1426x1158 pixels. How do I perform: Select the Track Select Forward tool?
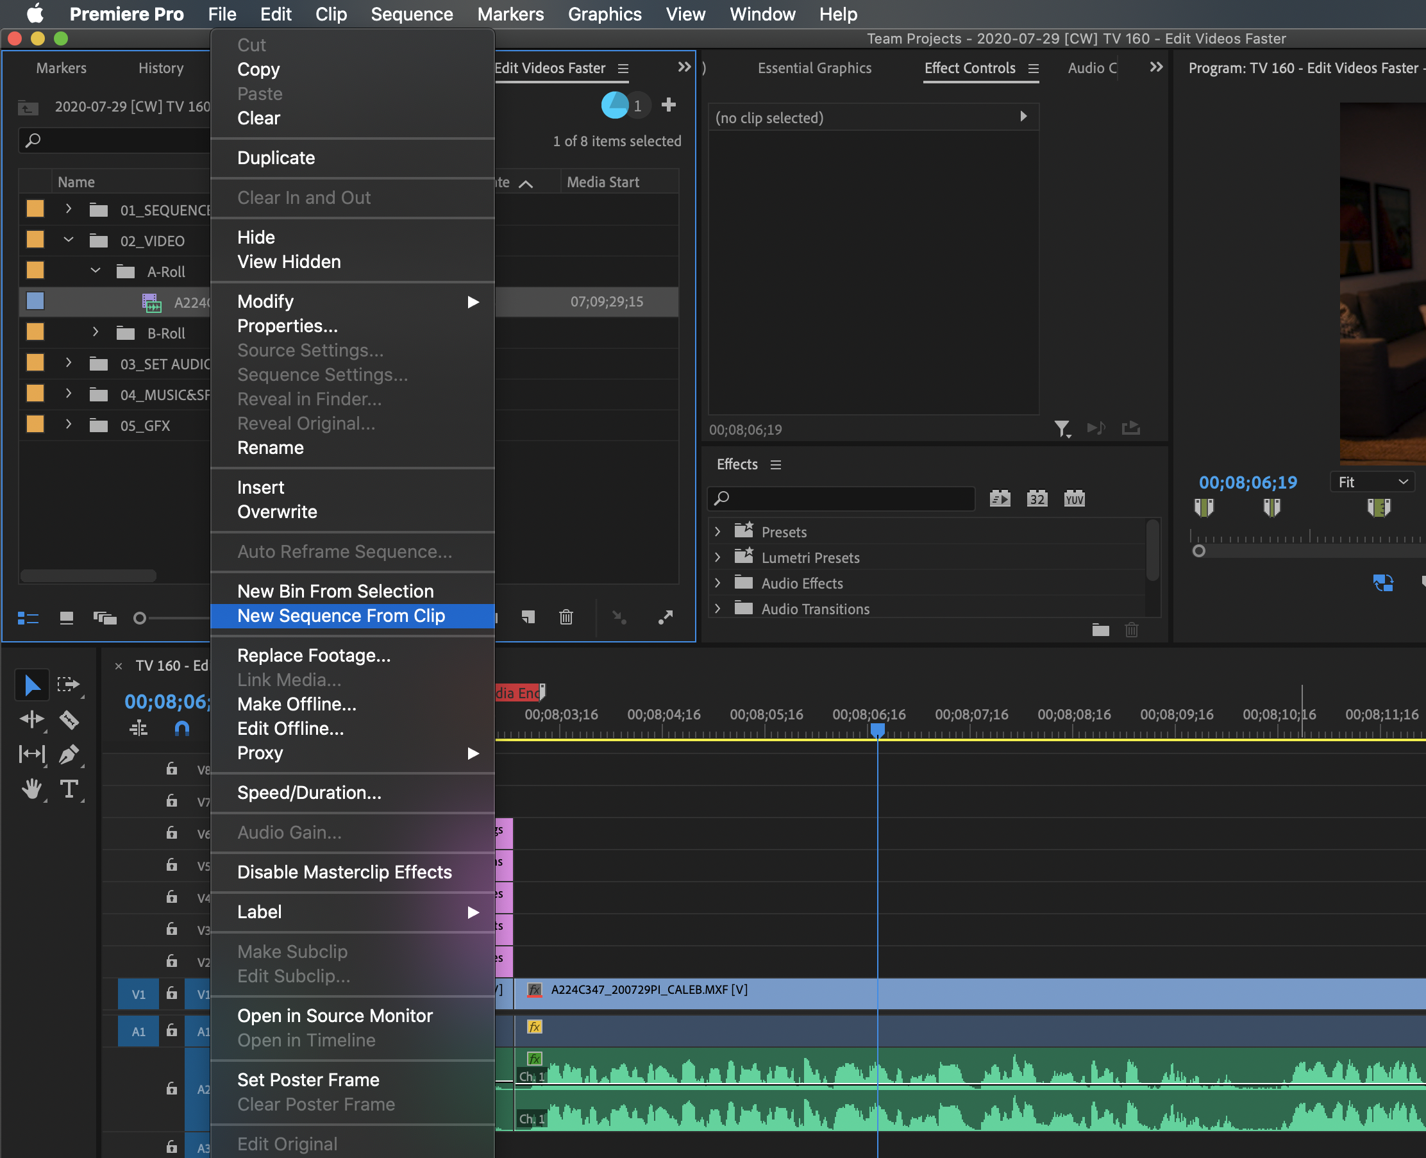68,684
